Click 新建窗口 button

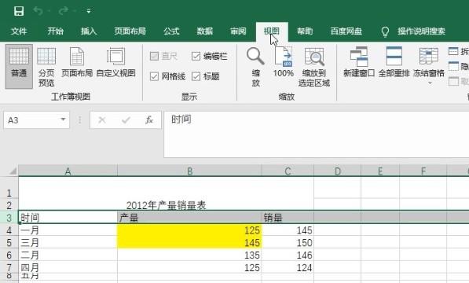(x=359, y=62)
